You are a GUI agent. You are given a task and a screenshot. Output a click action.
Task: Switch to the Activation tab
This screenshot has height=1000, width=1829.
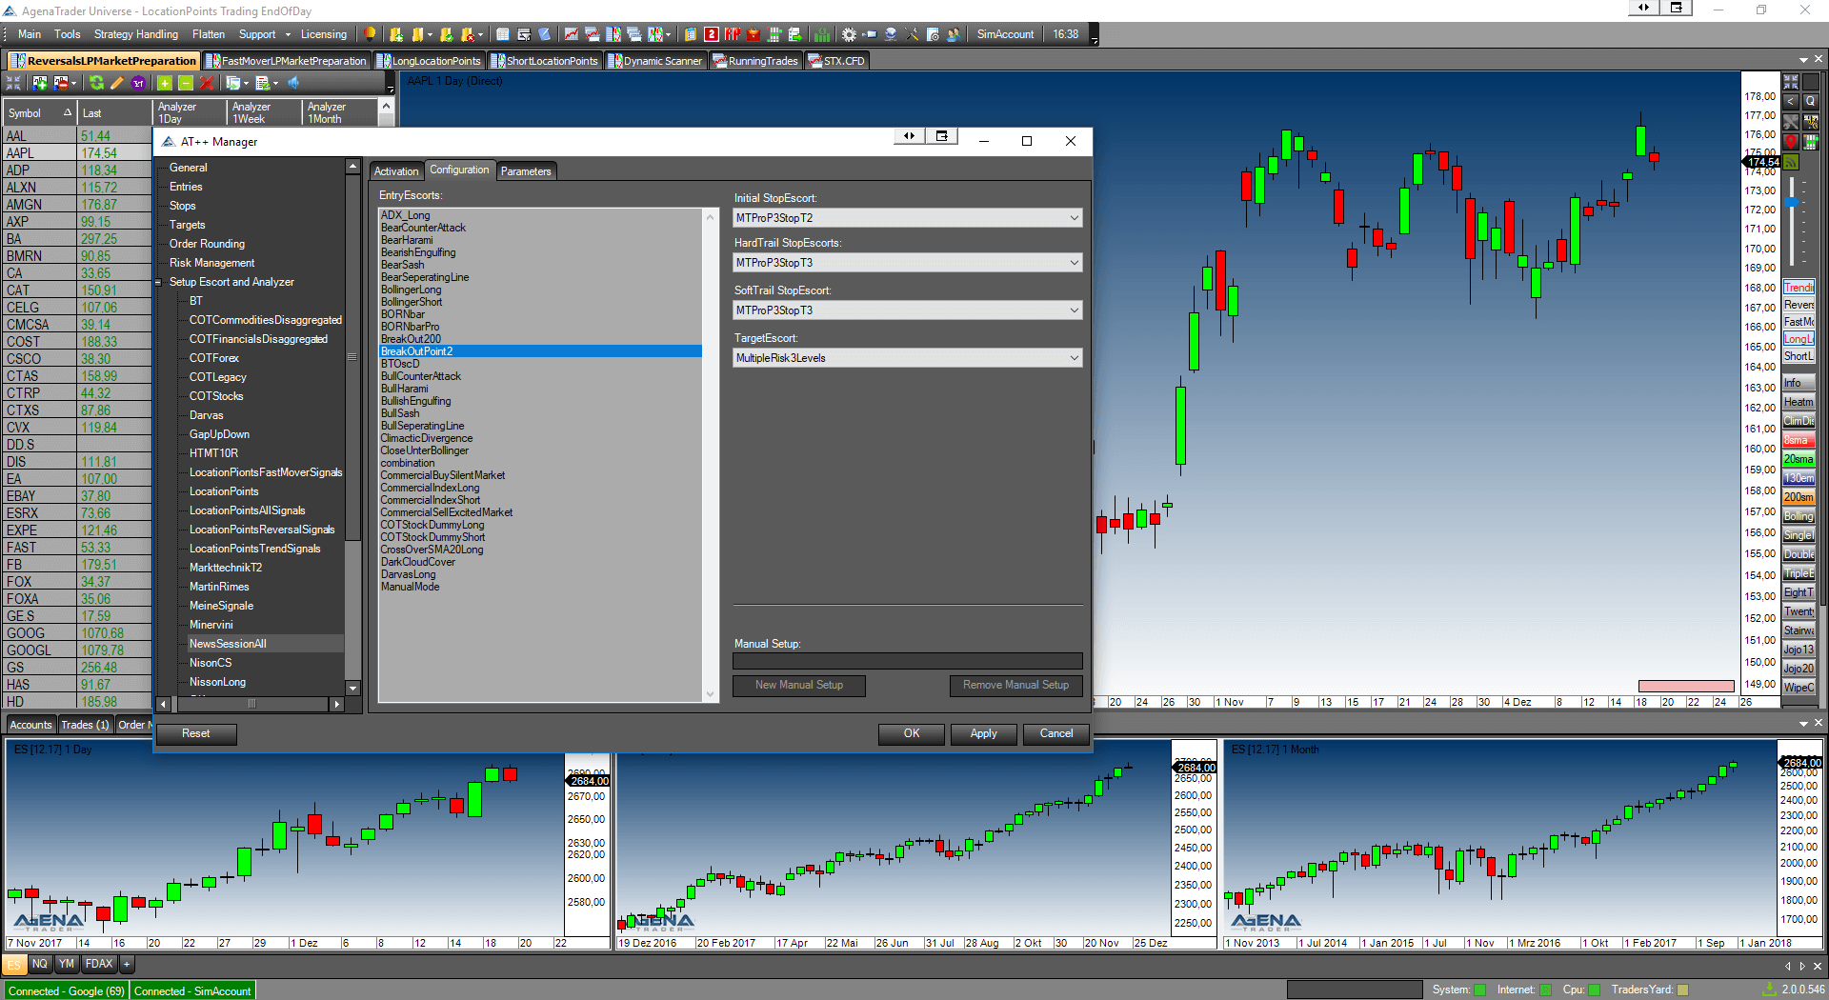click(x=396, y=171)
